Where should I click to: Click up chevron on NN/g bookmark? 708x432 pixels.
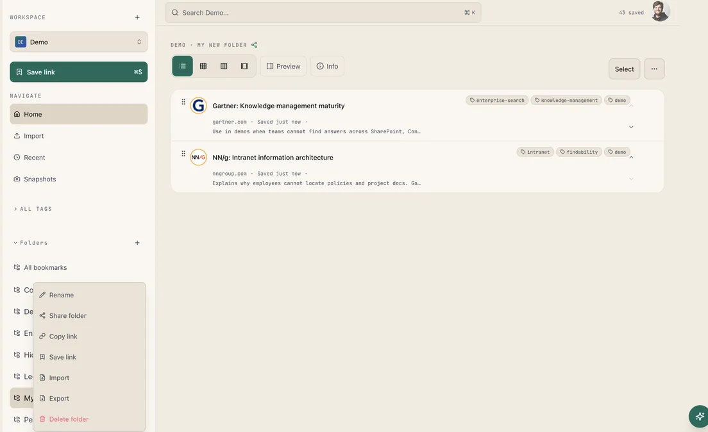[x=631, y=158]
